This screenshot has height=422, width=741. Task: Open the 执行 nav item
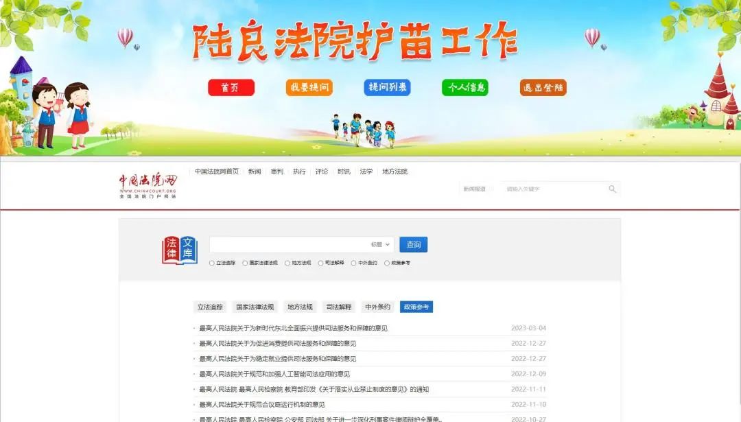299,172
